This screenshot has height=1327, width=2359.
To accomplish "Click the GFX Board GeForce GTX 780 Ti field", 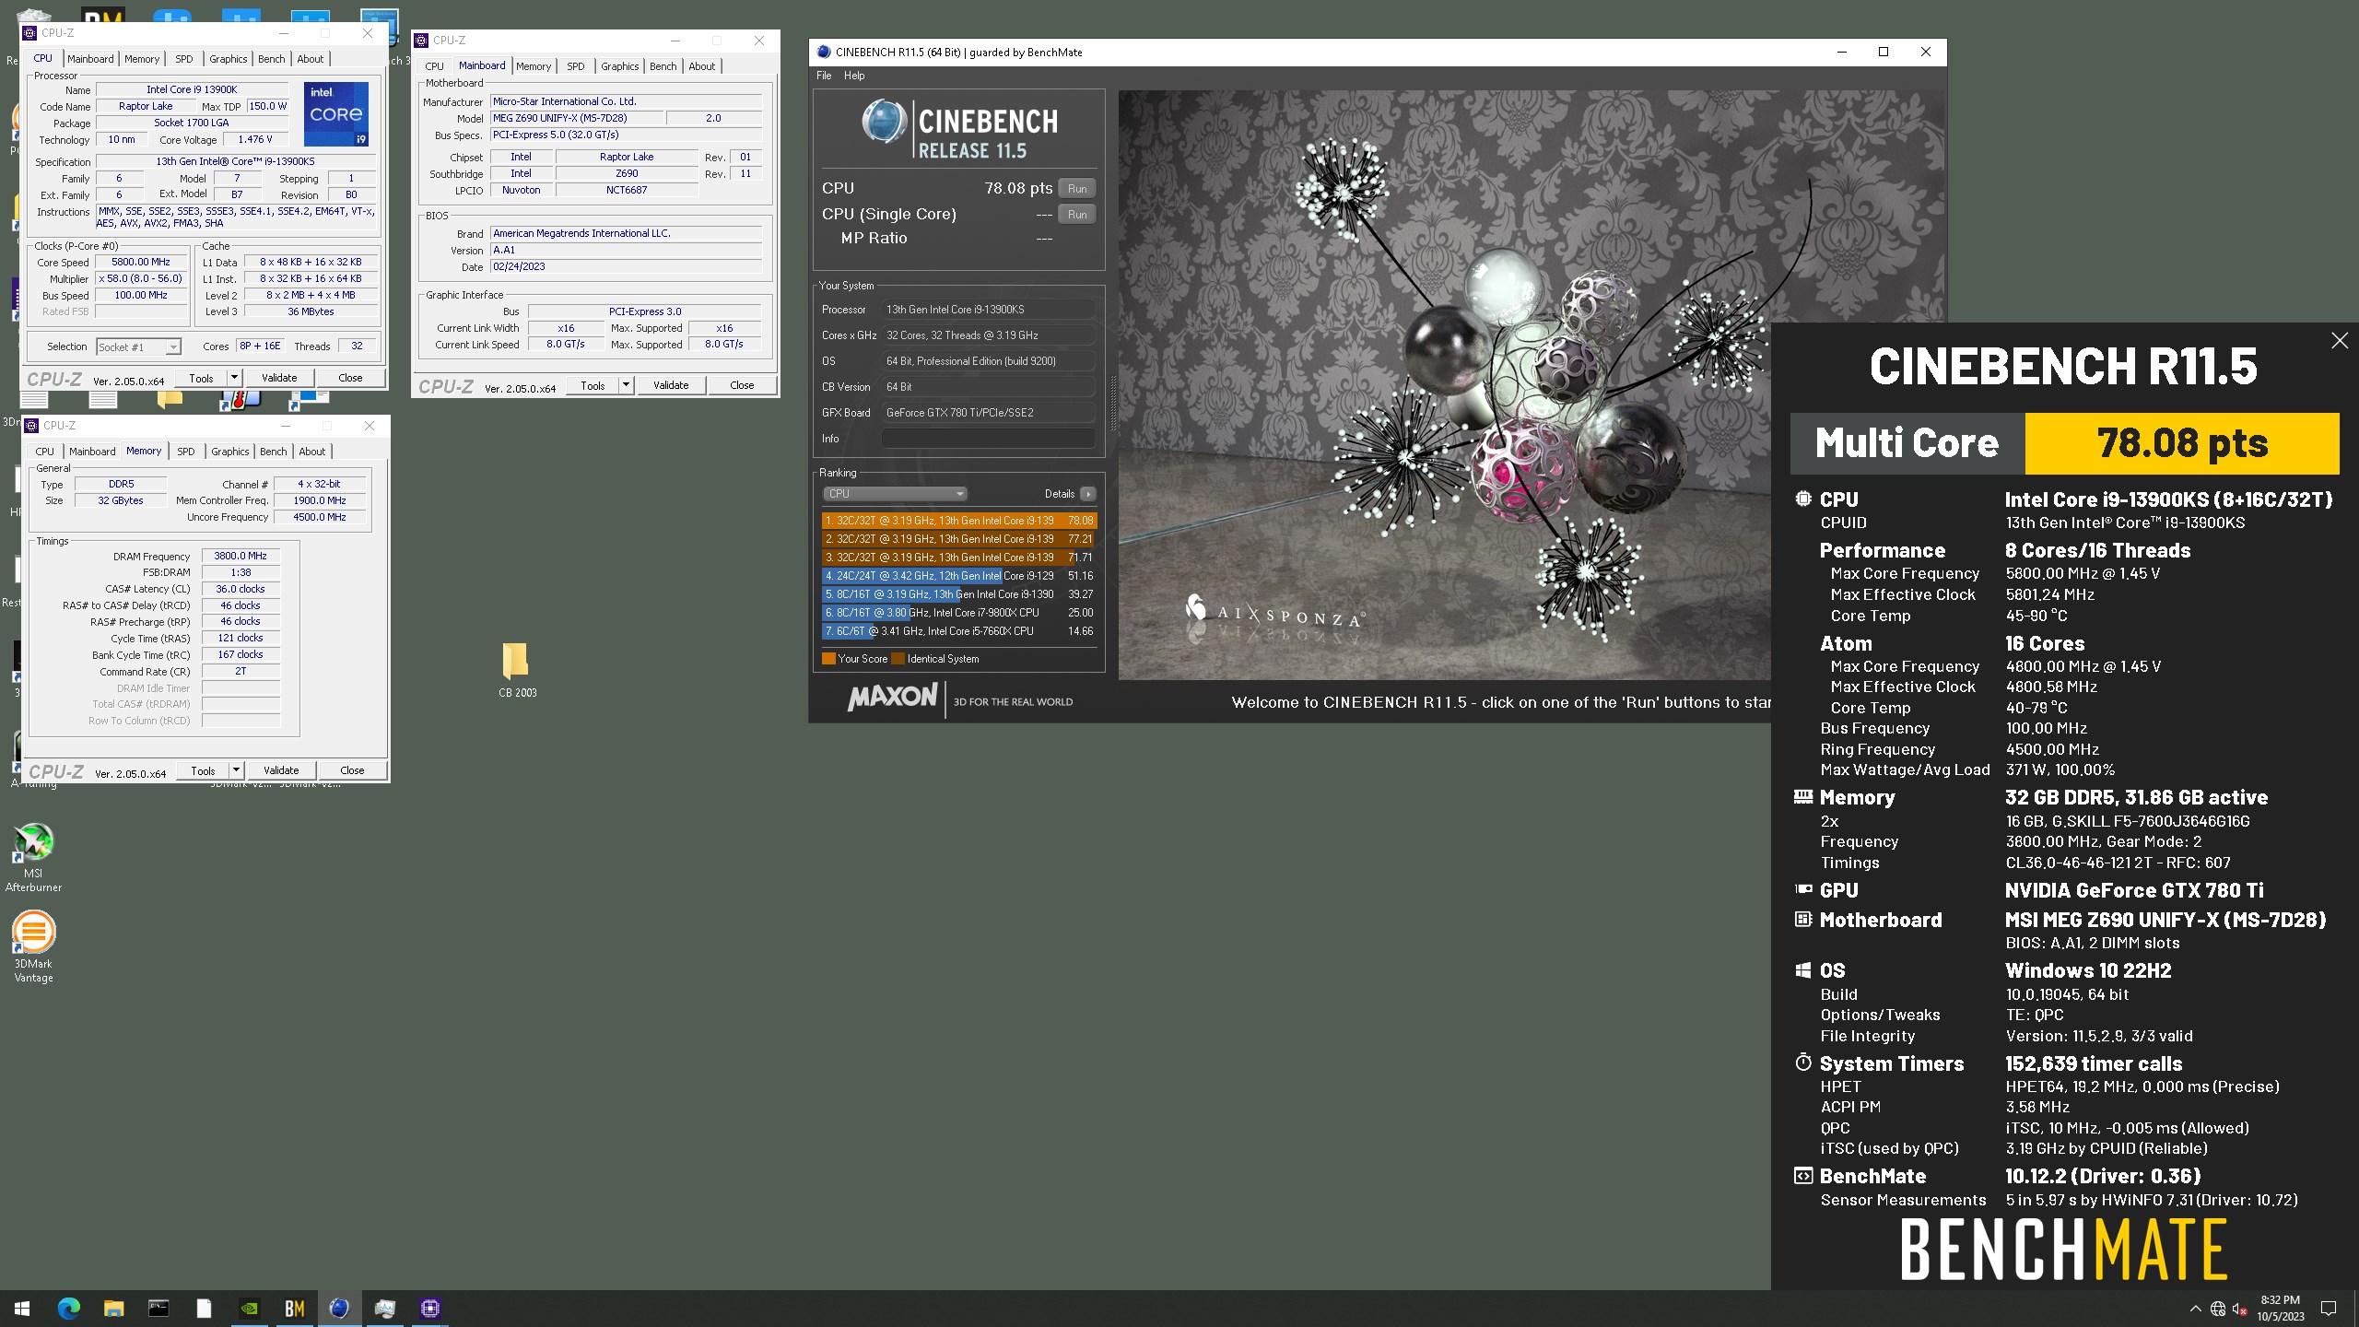I will click(x=988, y=413).
